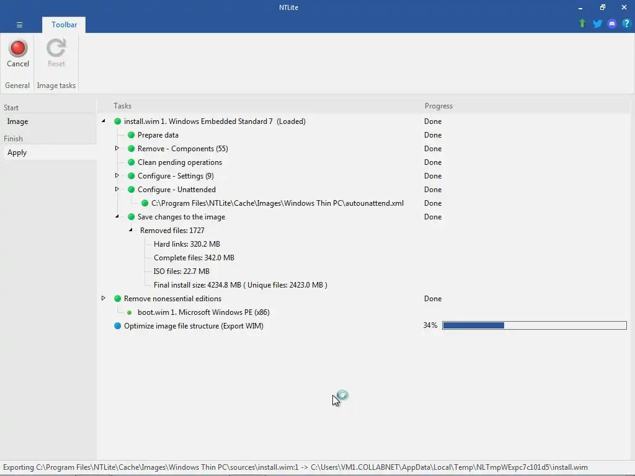Click green dot beside Remove nonessential editions
The image size is (635, 476).
(117, 299)
